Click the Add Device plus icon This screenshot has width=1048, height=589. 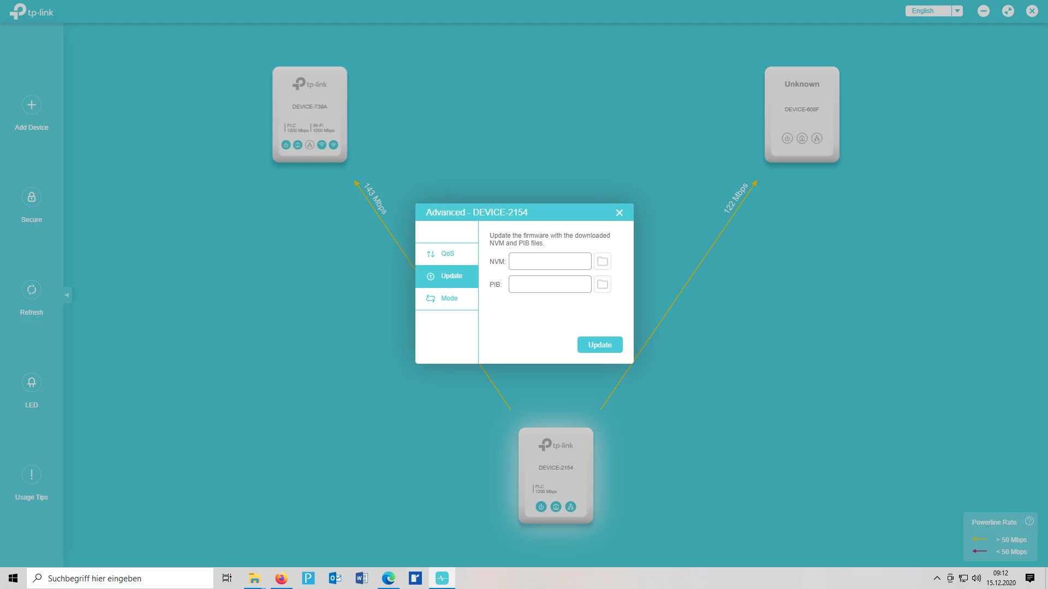32,105
